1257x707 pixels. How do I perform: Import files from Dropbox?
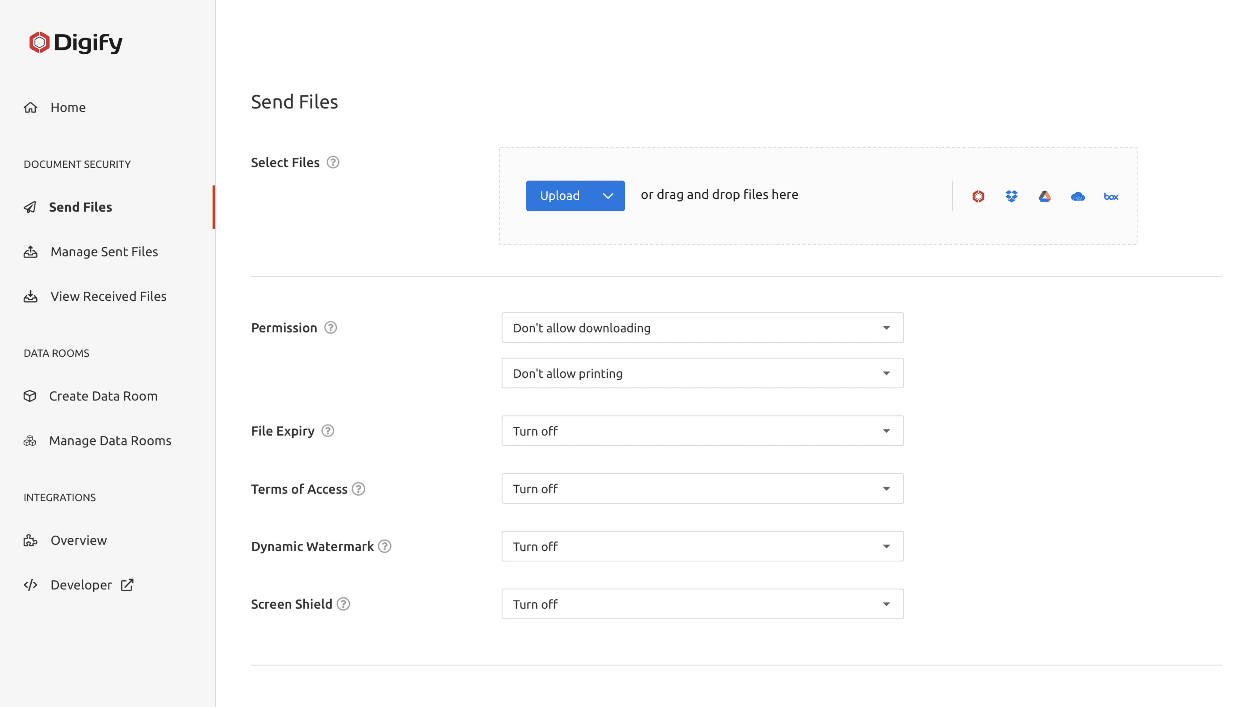coord(1011,196)
